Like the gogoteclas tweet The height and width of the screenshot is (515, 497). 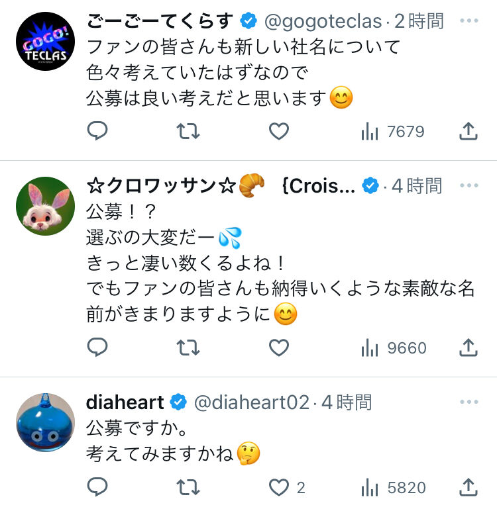click(x=279, y=132)
